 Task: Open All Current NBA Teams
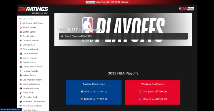click(x=33, y=23)
